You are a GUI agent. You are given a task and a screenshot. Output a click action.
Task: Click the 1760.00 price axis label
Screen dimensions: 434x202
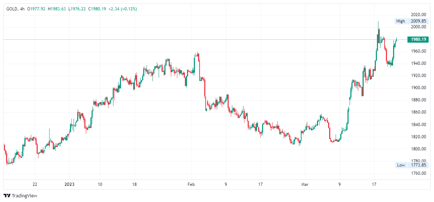point(419,173)
